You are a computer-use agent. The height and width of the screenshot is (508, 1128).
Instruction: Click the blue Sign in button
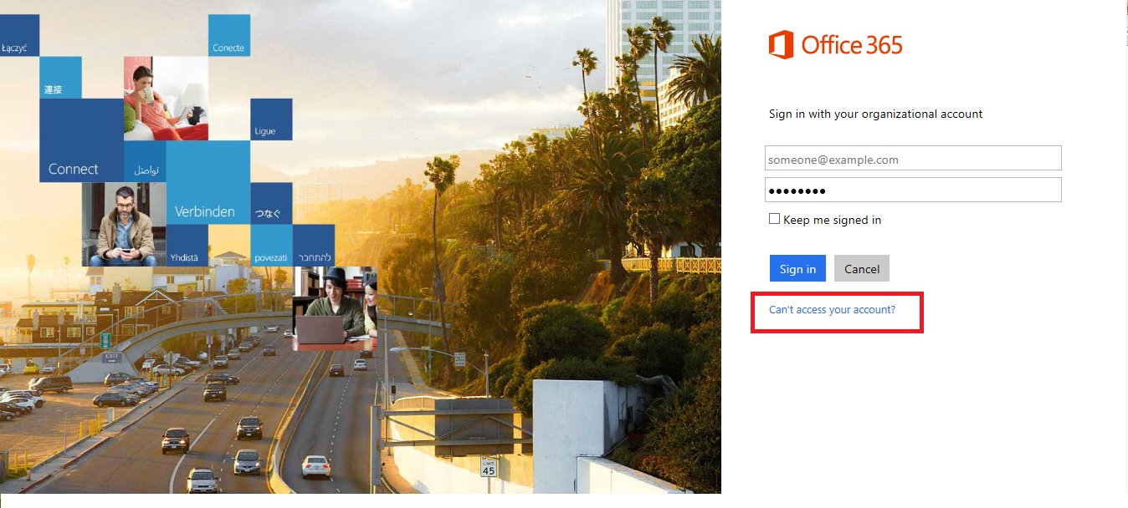point(797,268)
